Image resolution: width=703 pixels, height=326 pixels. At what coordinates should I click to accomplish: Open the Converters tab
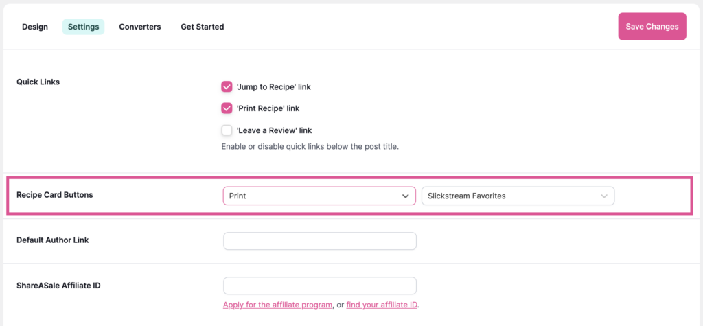[139, 27]
